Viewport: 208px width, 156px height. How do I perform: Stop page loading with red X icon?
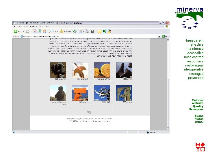tap(35, 31)
